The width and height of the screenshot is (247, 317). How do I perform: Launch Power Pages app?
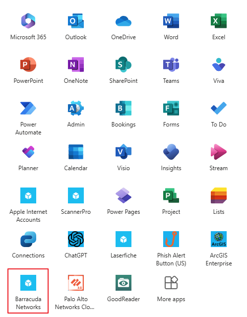[123, 195]
